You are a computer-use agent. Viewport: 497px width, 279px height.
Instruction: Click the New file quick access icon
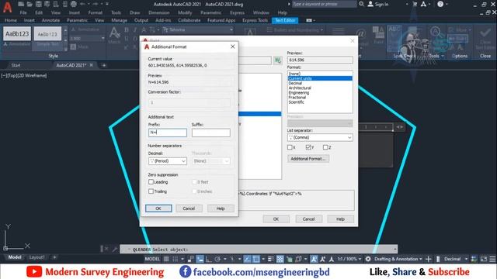click(x=21, y=4)
